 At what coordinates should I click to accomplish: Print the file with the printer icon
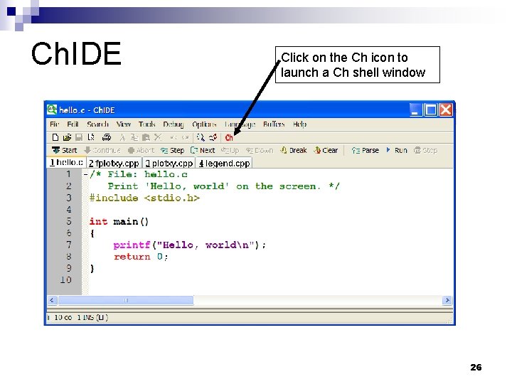tap(107, 137)
